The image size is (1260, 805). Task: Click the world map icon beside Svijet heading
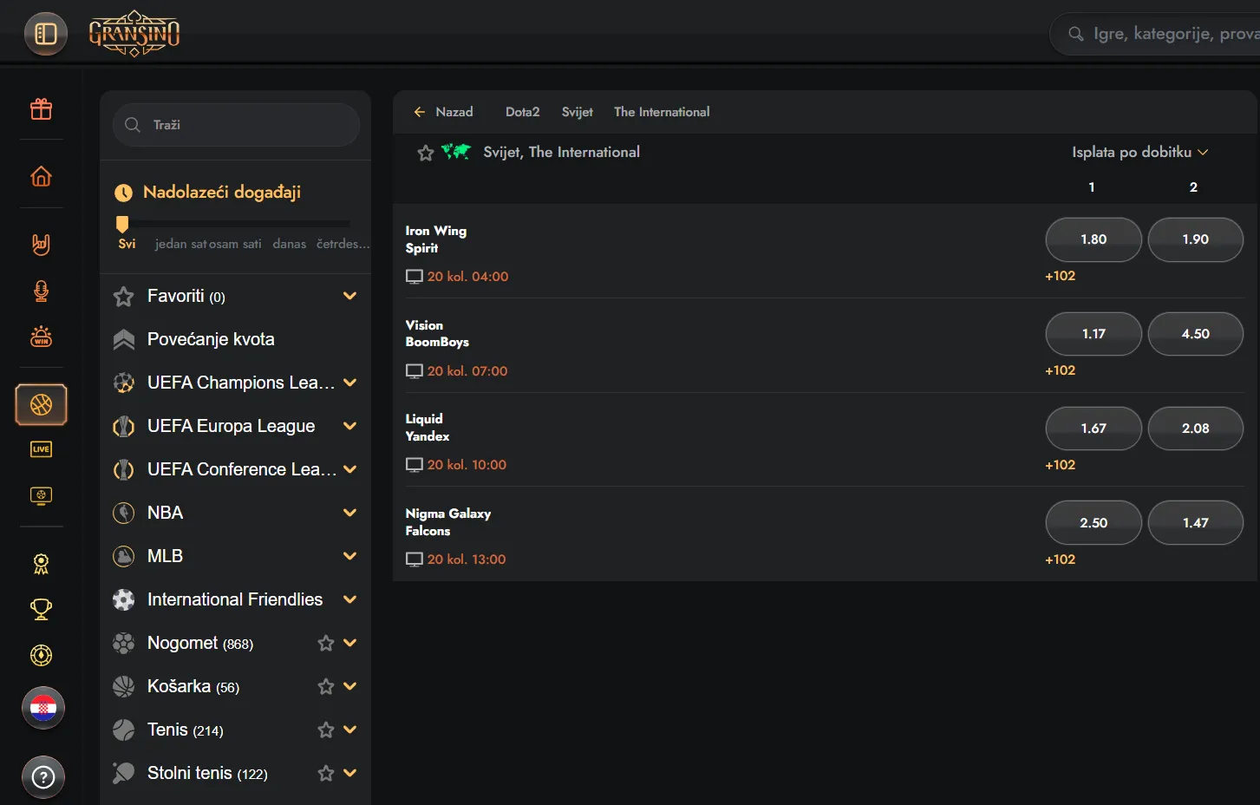pyautogui.click(x=456, y=152)
